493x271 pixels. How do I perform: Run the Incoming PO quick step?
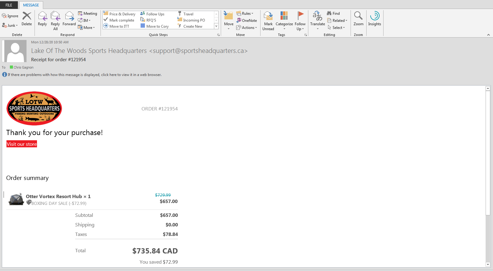(x=191, y=20)
